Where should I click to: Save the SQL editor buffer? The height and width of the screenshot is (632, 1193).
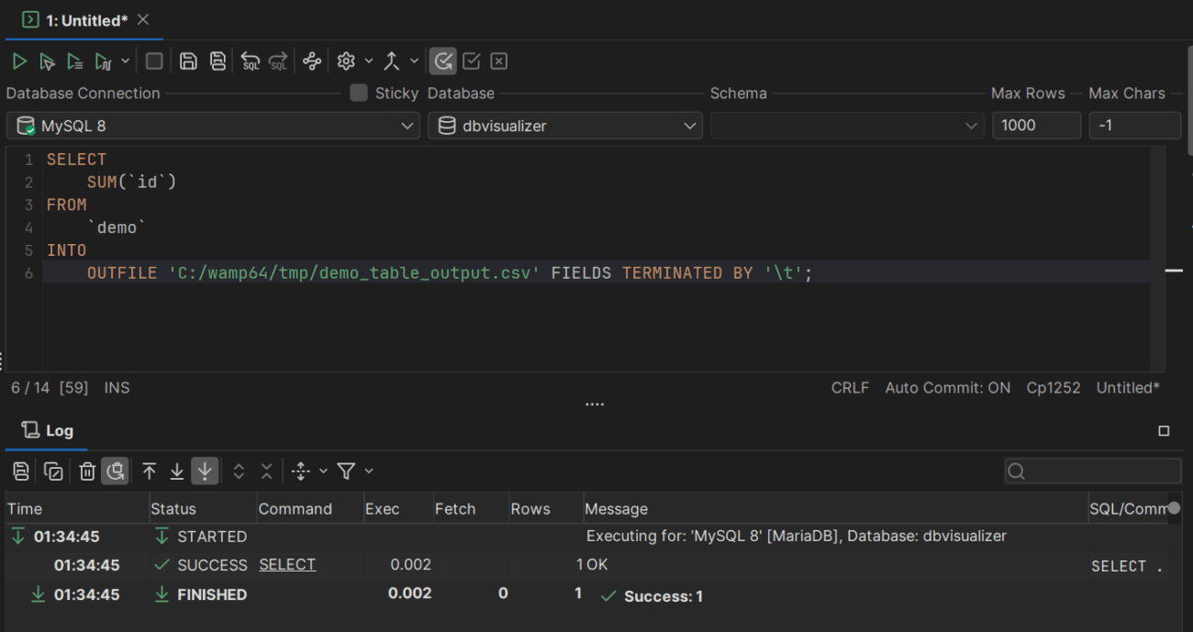pos(188,61)
